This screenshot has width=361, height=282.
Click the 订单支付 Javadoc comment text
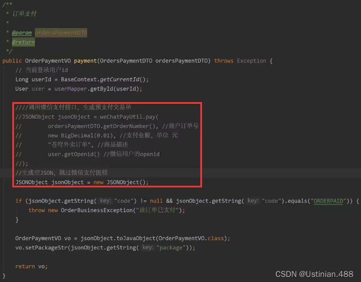(25, 13)
